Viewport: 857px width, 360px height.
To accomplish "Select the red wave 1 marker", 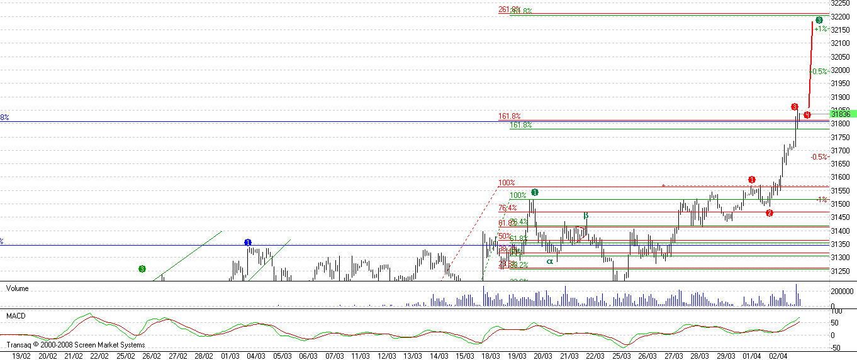I will [752, 180].
